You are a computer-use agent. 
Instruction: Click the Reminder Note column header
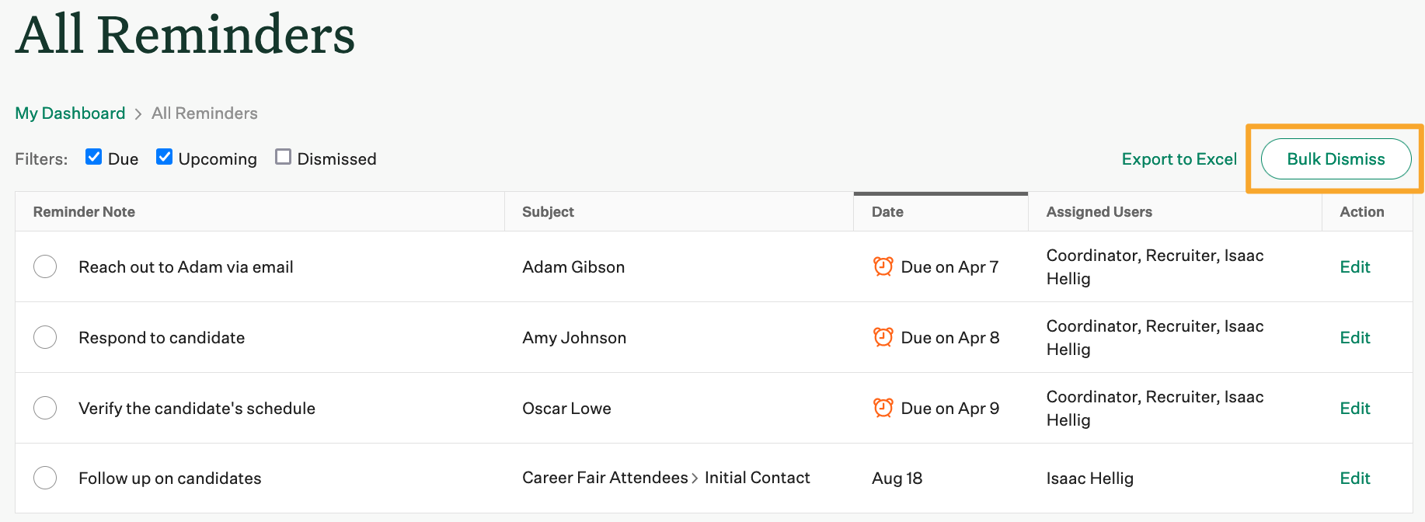pyautogui.click(x=83, y=211)
